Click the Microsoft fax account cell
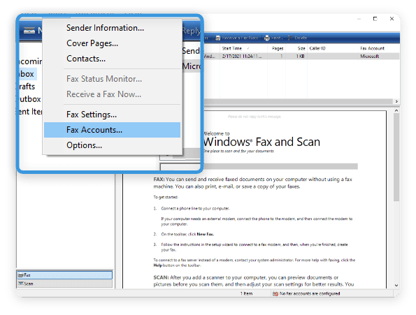This screenshot has width=416, height=315. point(369,56)
